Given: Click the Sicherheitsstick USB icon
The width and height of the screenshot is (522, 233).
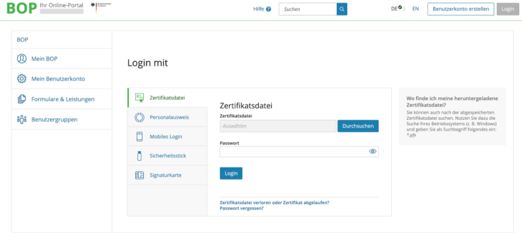Looking at the screenshot, I should click(139, 156).
